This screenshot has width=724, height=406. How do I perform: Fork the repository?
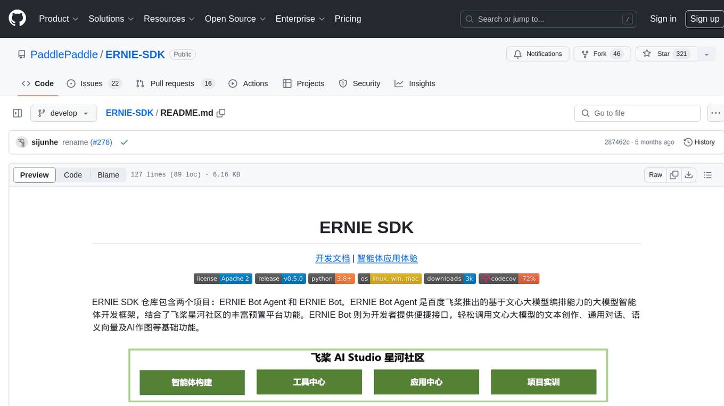[602, 54]
